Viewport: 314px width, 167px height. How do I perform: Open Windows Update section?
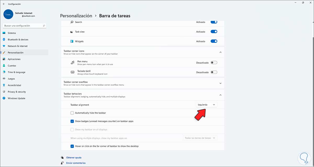(16, 98)
